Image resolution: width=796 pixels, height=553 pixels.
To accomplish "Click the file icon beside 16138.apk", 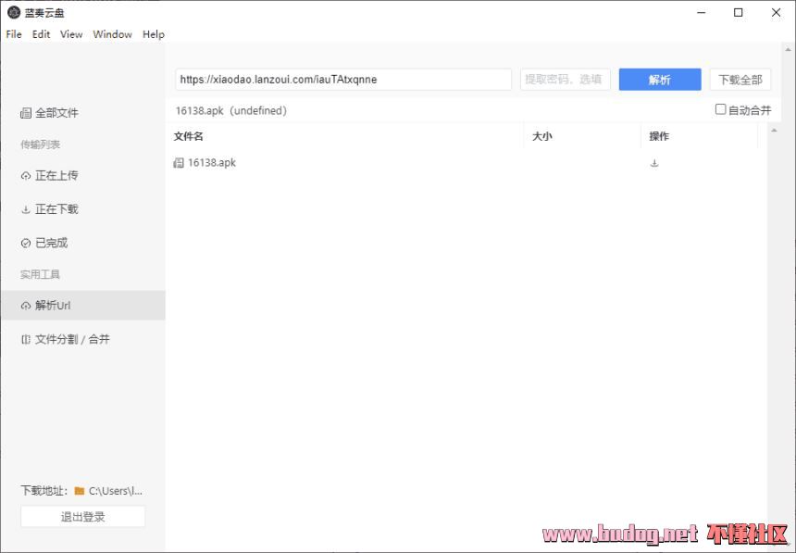I will click(179, 163).
